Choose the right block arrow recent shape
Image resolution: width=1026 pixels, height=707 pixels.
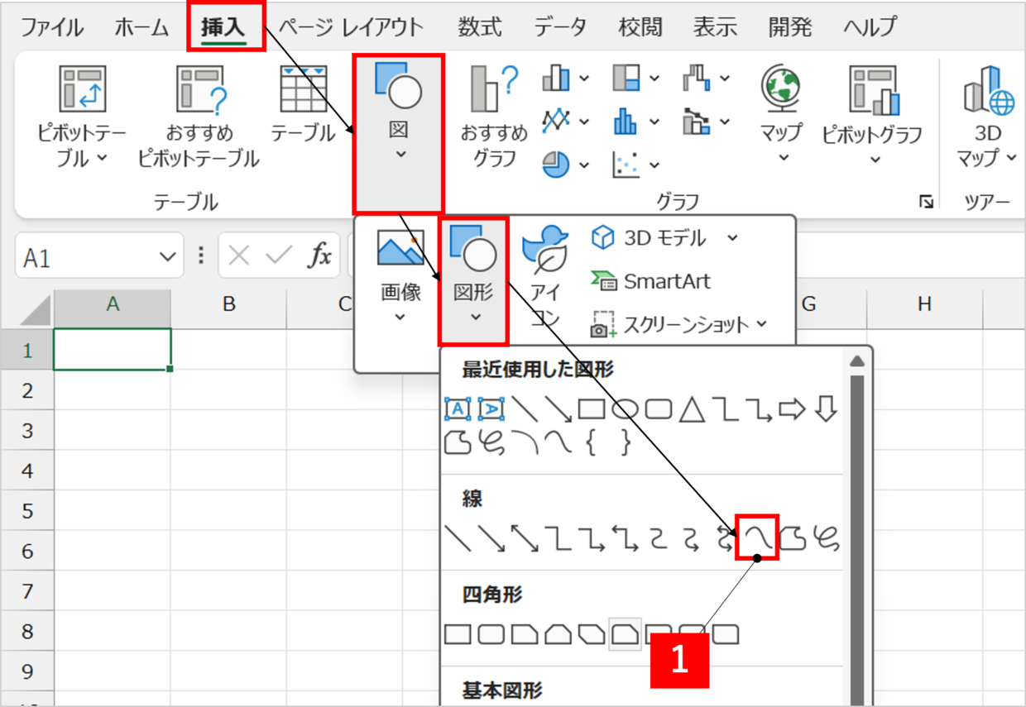tap(792, 409)
